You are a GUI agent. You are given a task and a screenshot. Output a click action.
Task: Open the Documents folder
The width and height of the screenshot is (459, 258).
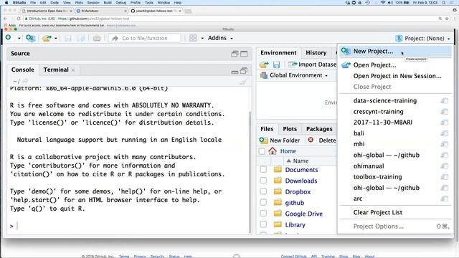(301, 170)
